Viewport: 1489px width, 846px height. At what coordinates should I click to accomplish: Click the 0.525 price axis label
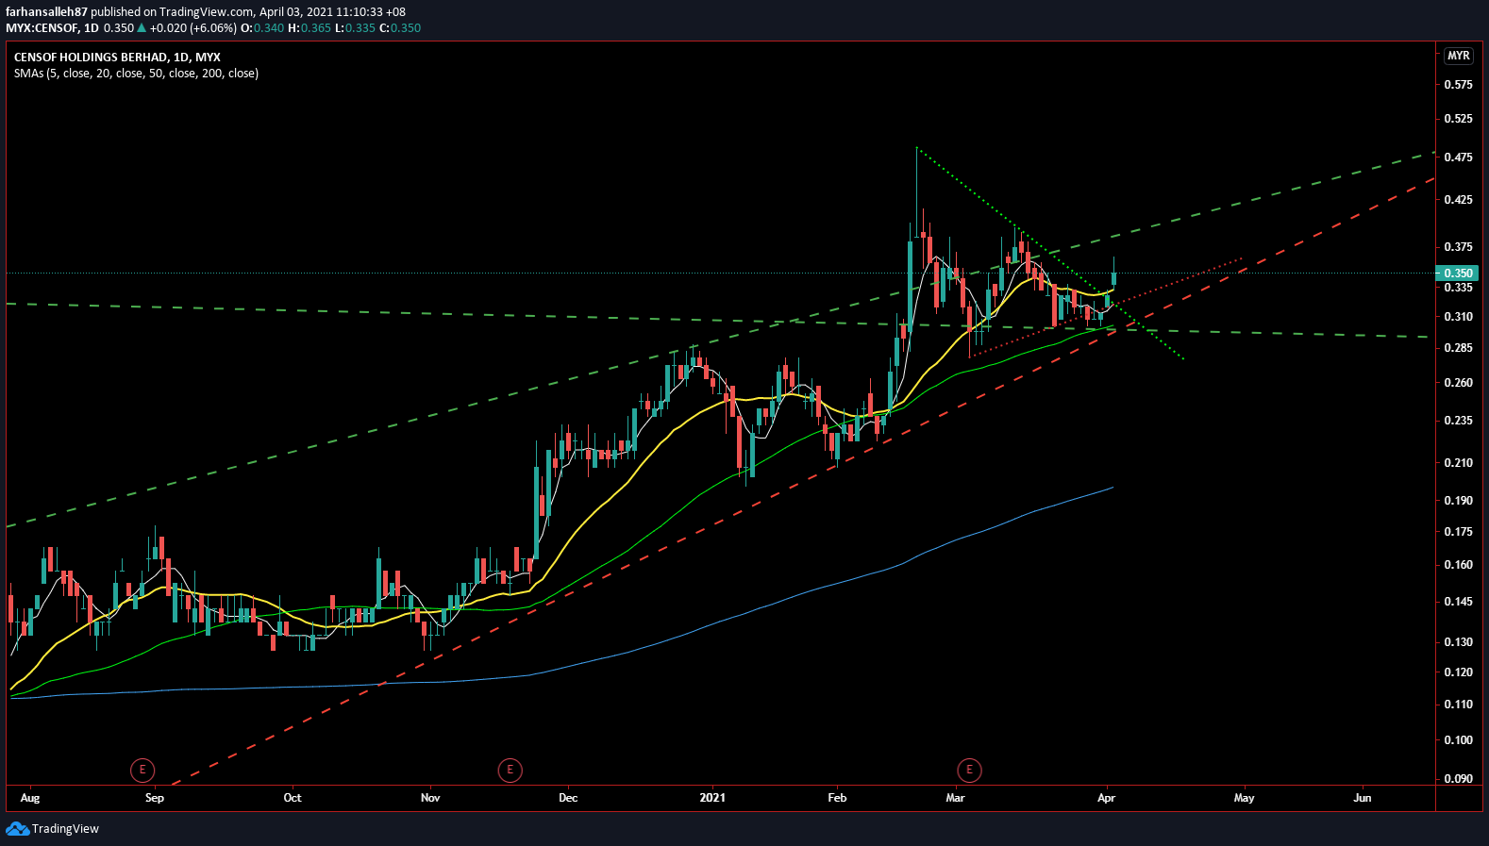click(x=1458, y=119)
